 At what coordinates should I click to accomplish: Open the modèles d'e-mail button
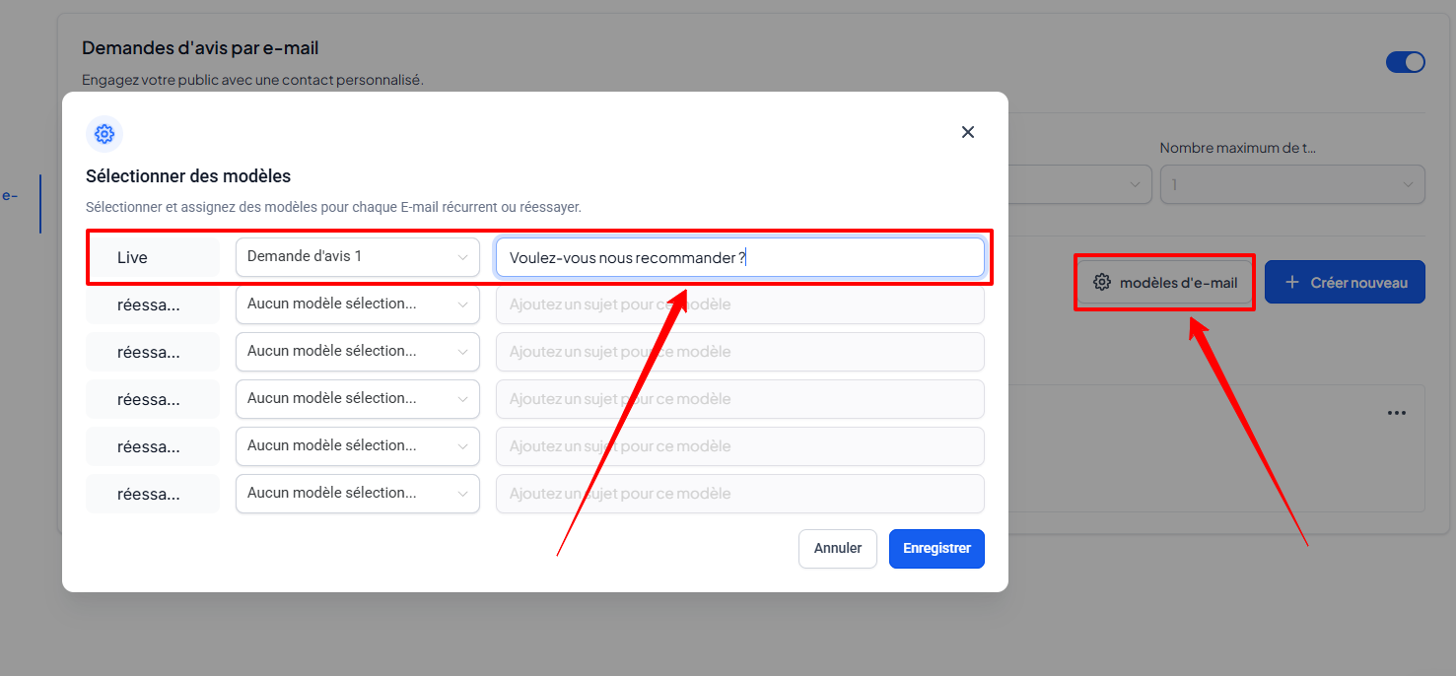coord(1165,283)
